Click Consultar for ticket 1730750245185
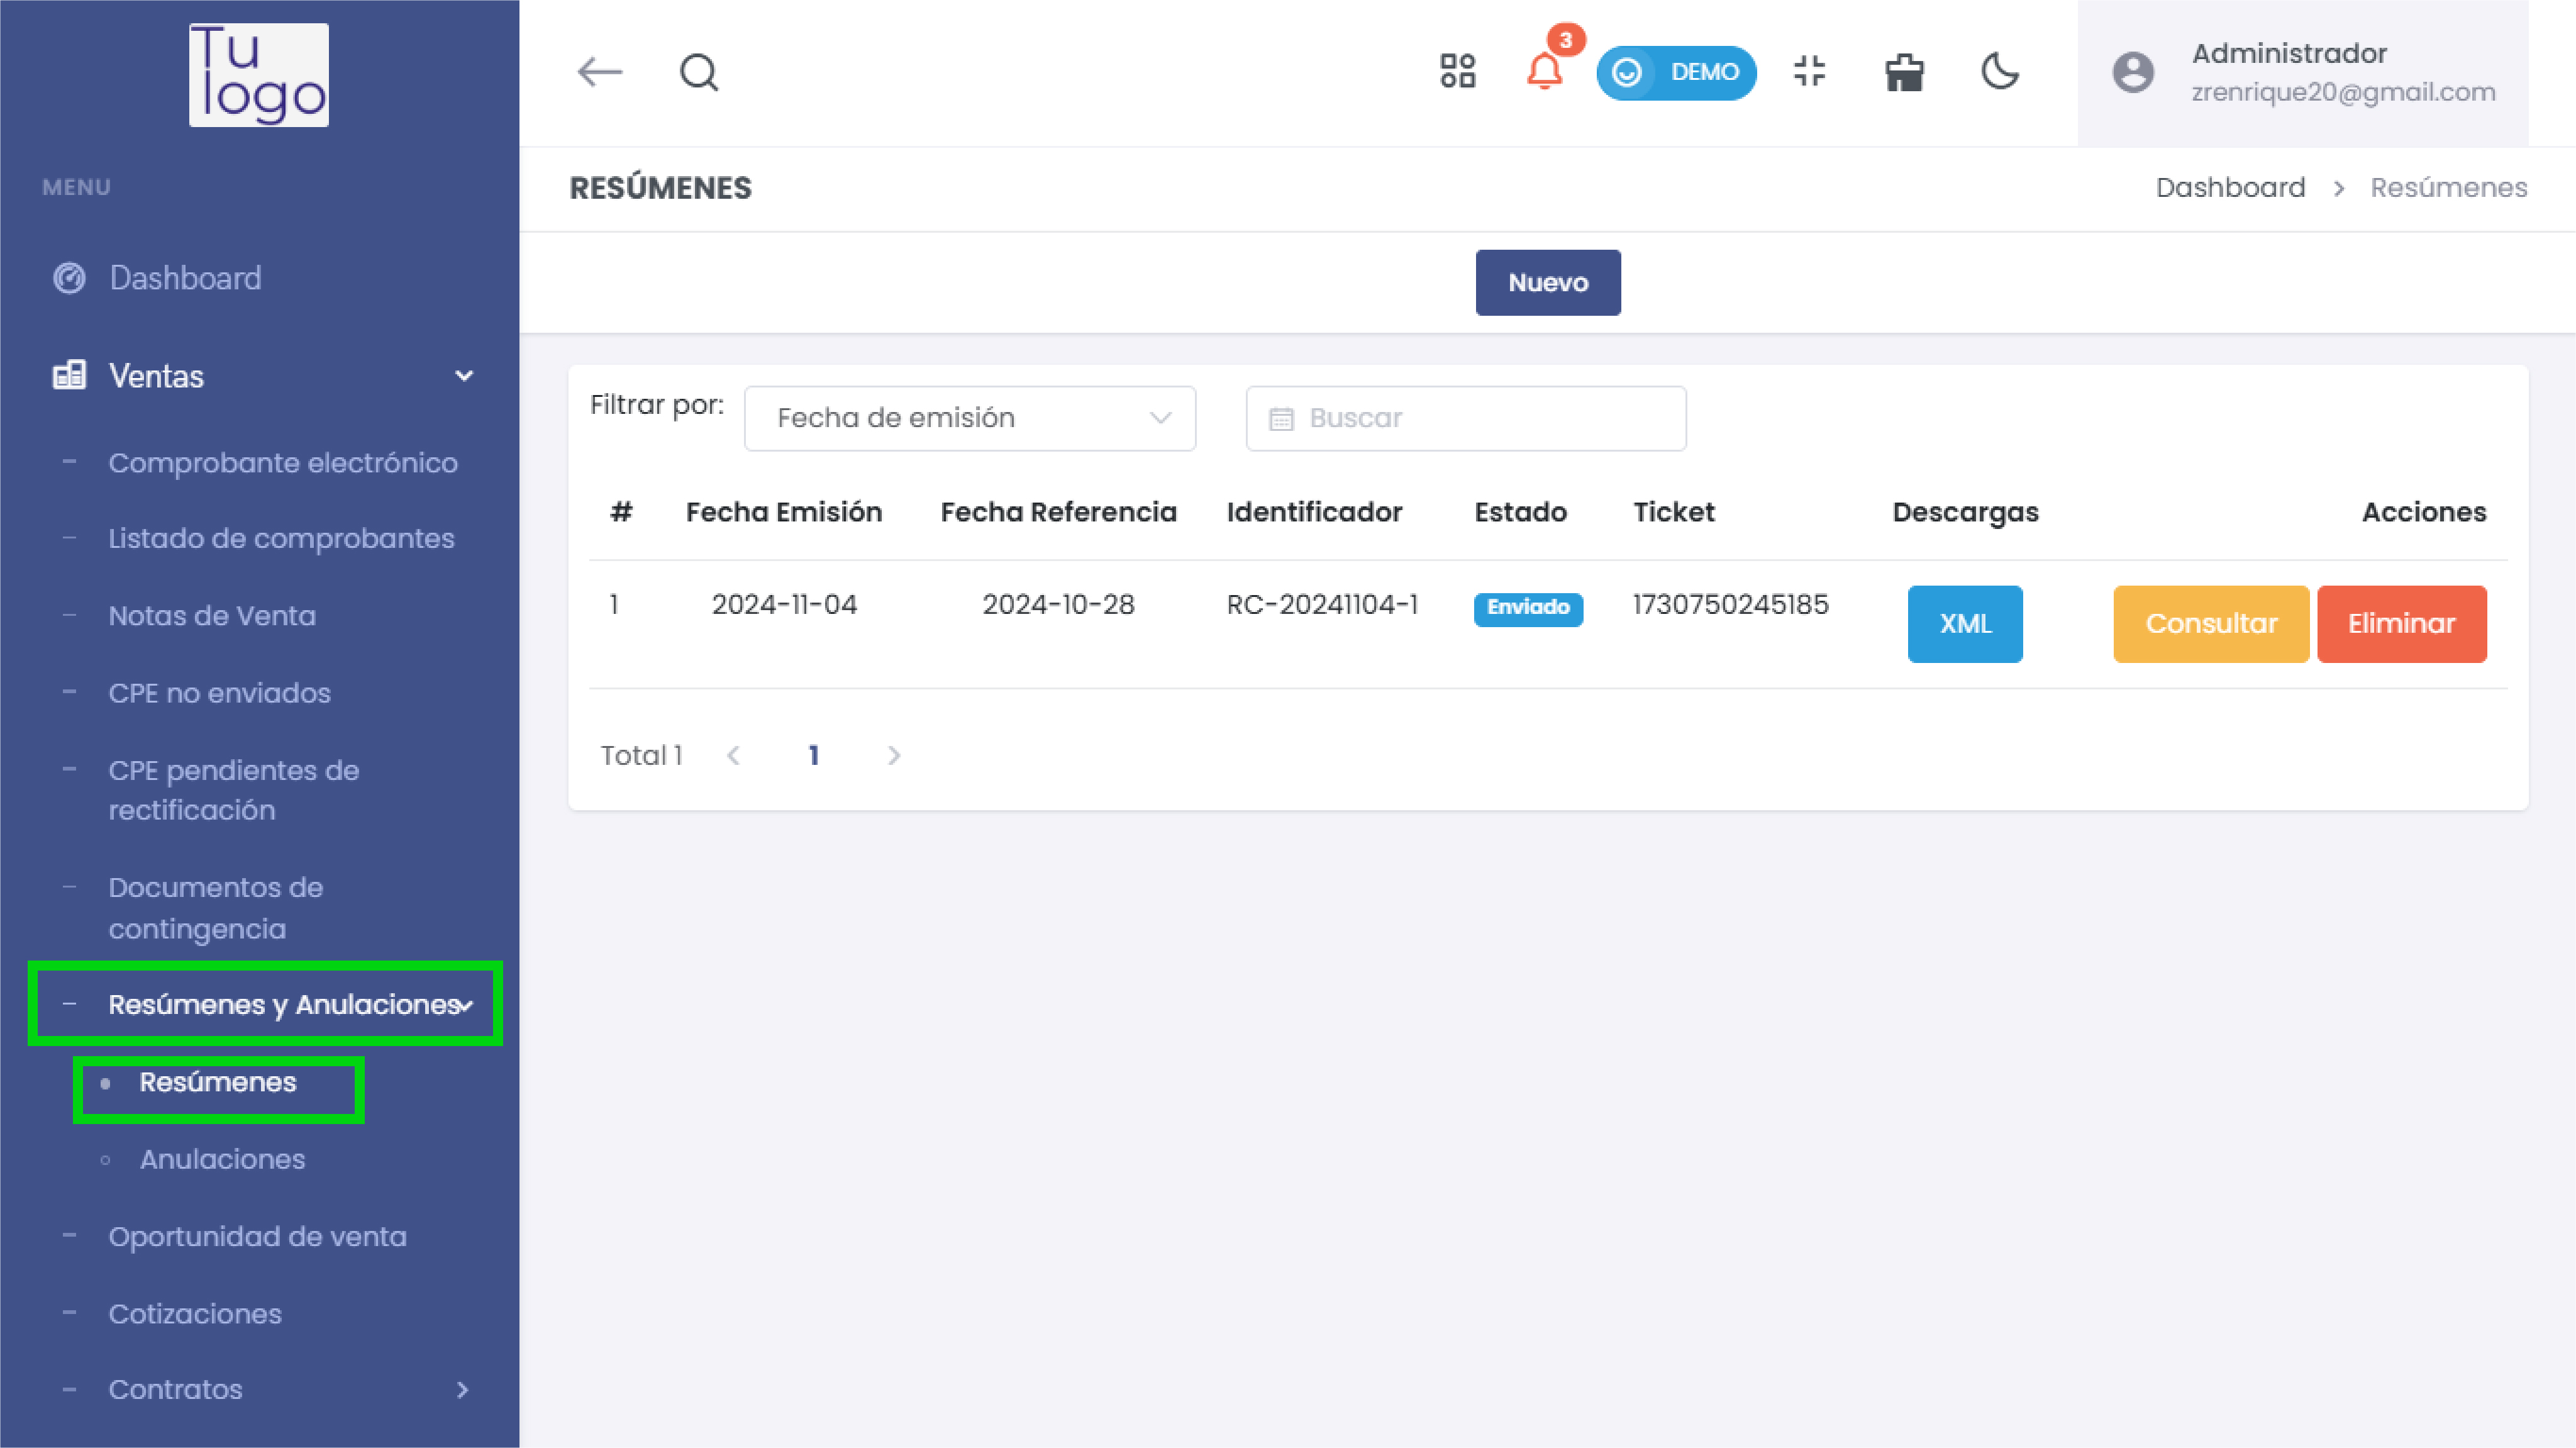The height and width of the screenshot is (1448, 2576). coord(2211,624)
